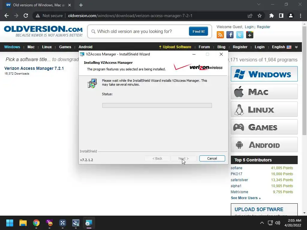Click Login in the nav bar
The width and height of the screenshot is (307, 230).
(259, 47)
